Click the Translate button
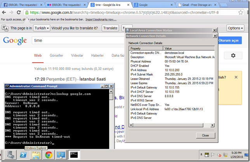Screen dimensions: 250x162 pos(110,28)
